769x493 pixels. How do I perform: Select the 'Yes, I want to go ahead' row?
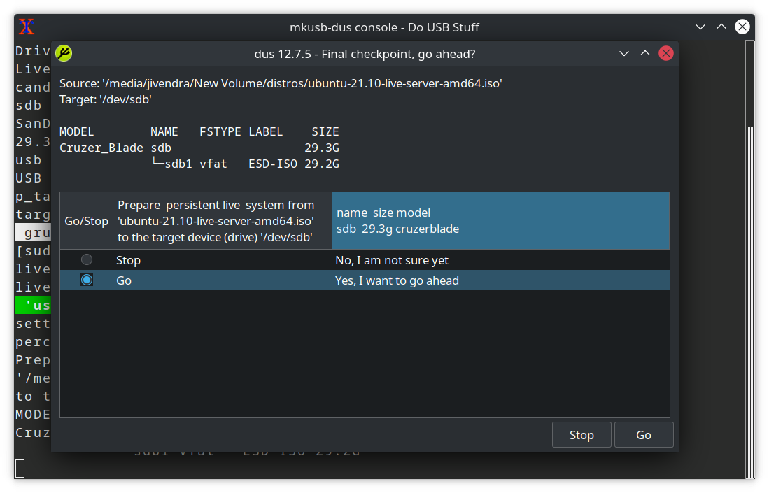(x=397, y=280)
